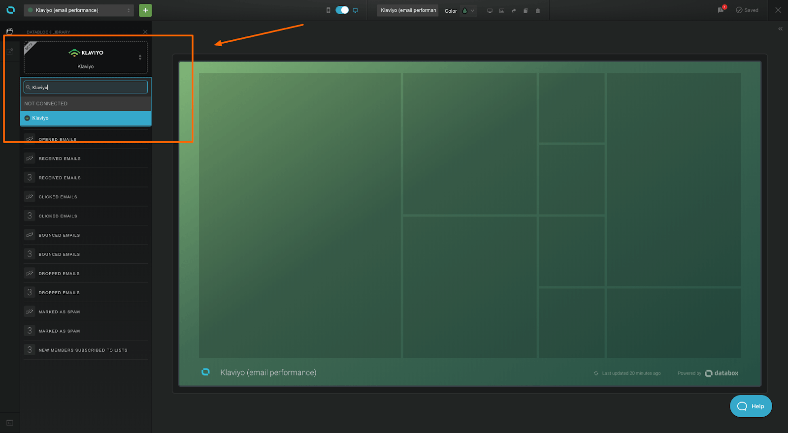Select the mobile phone view icon
Screen dimensions: 788x433
point(328,10)
